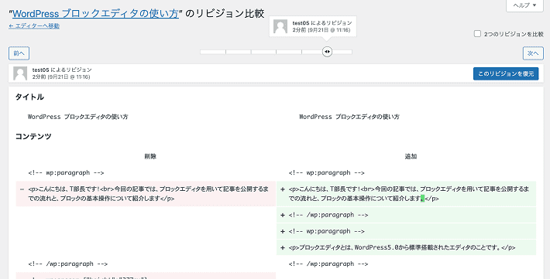Image resolution: width=550 pixels, height=279 pixels.
Task: Click the test05 avatar in the revision meta bar
Action: click(20, 73)
